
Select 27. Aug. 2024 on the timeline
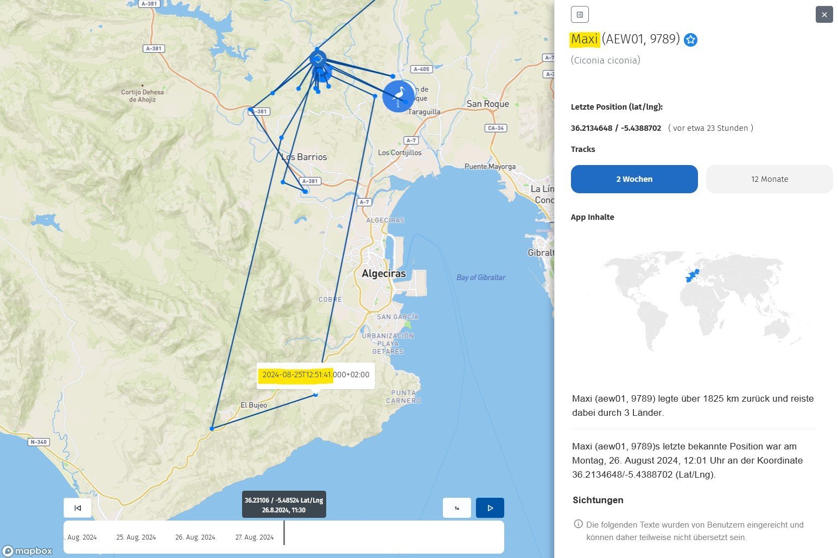click(x=254, y=537)
